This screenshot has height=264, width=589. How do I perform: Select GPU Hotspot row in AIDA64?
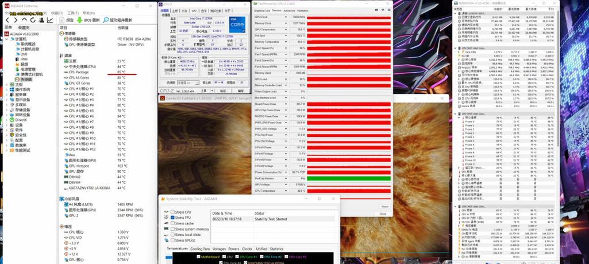point(108,166)
